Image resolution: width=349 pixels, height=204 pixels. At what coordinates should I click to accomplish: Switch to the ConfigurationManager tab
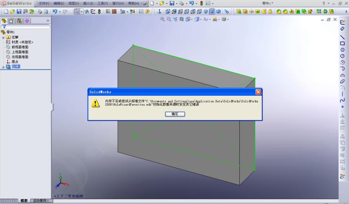(x=20, y=20)
